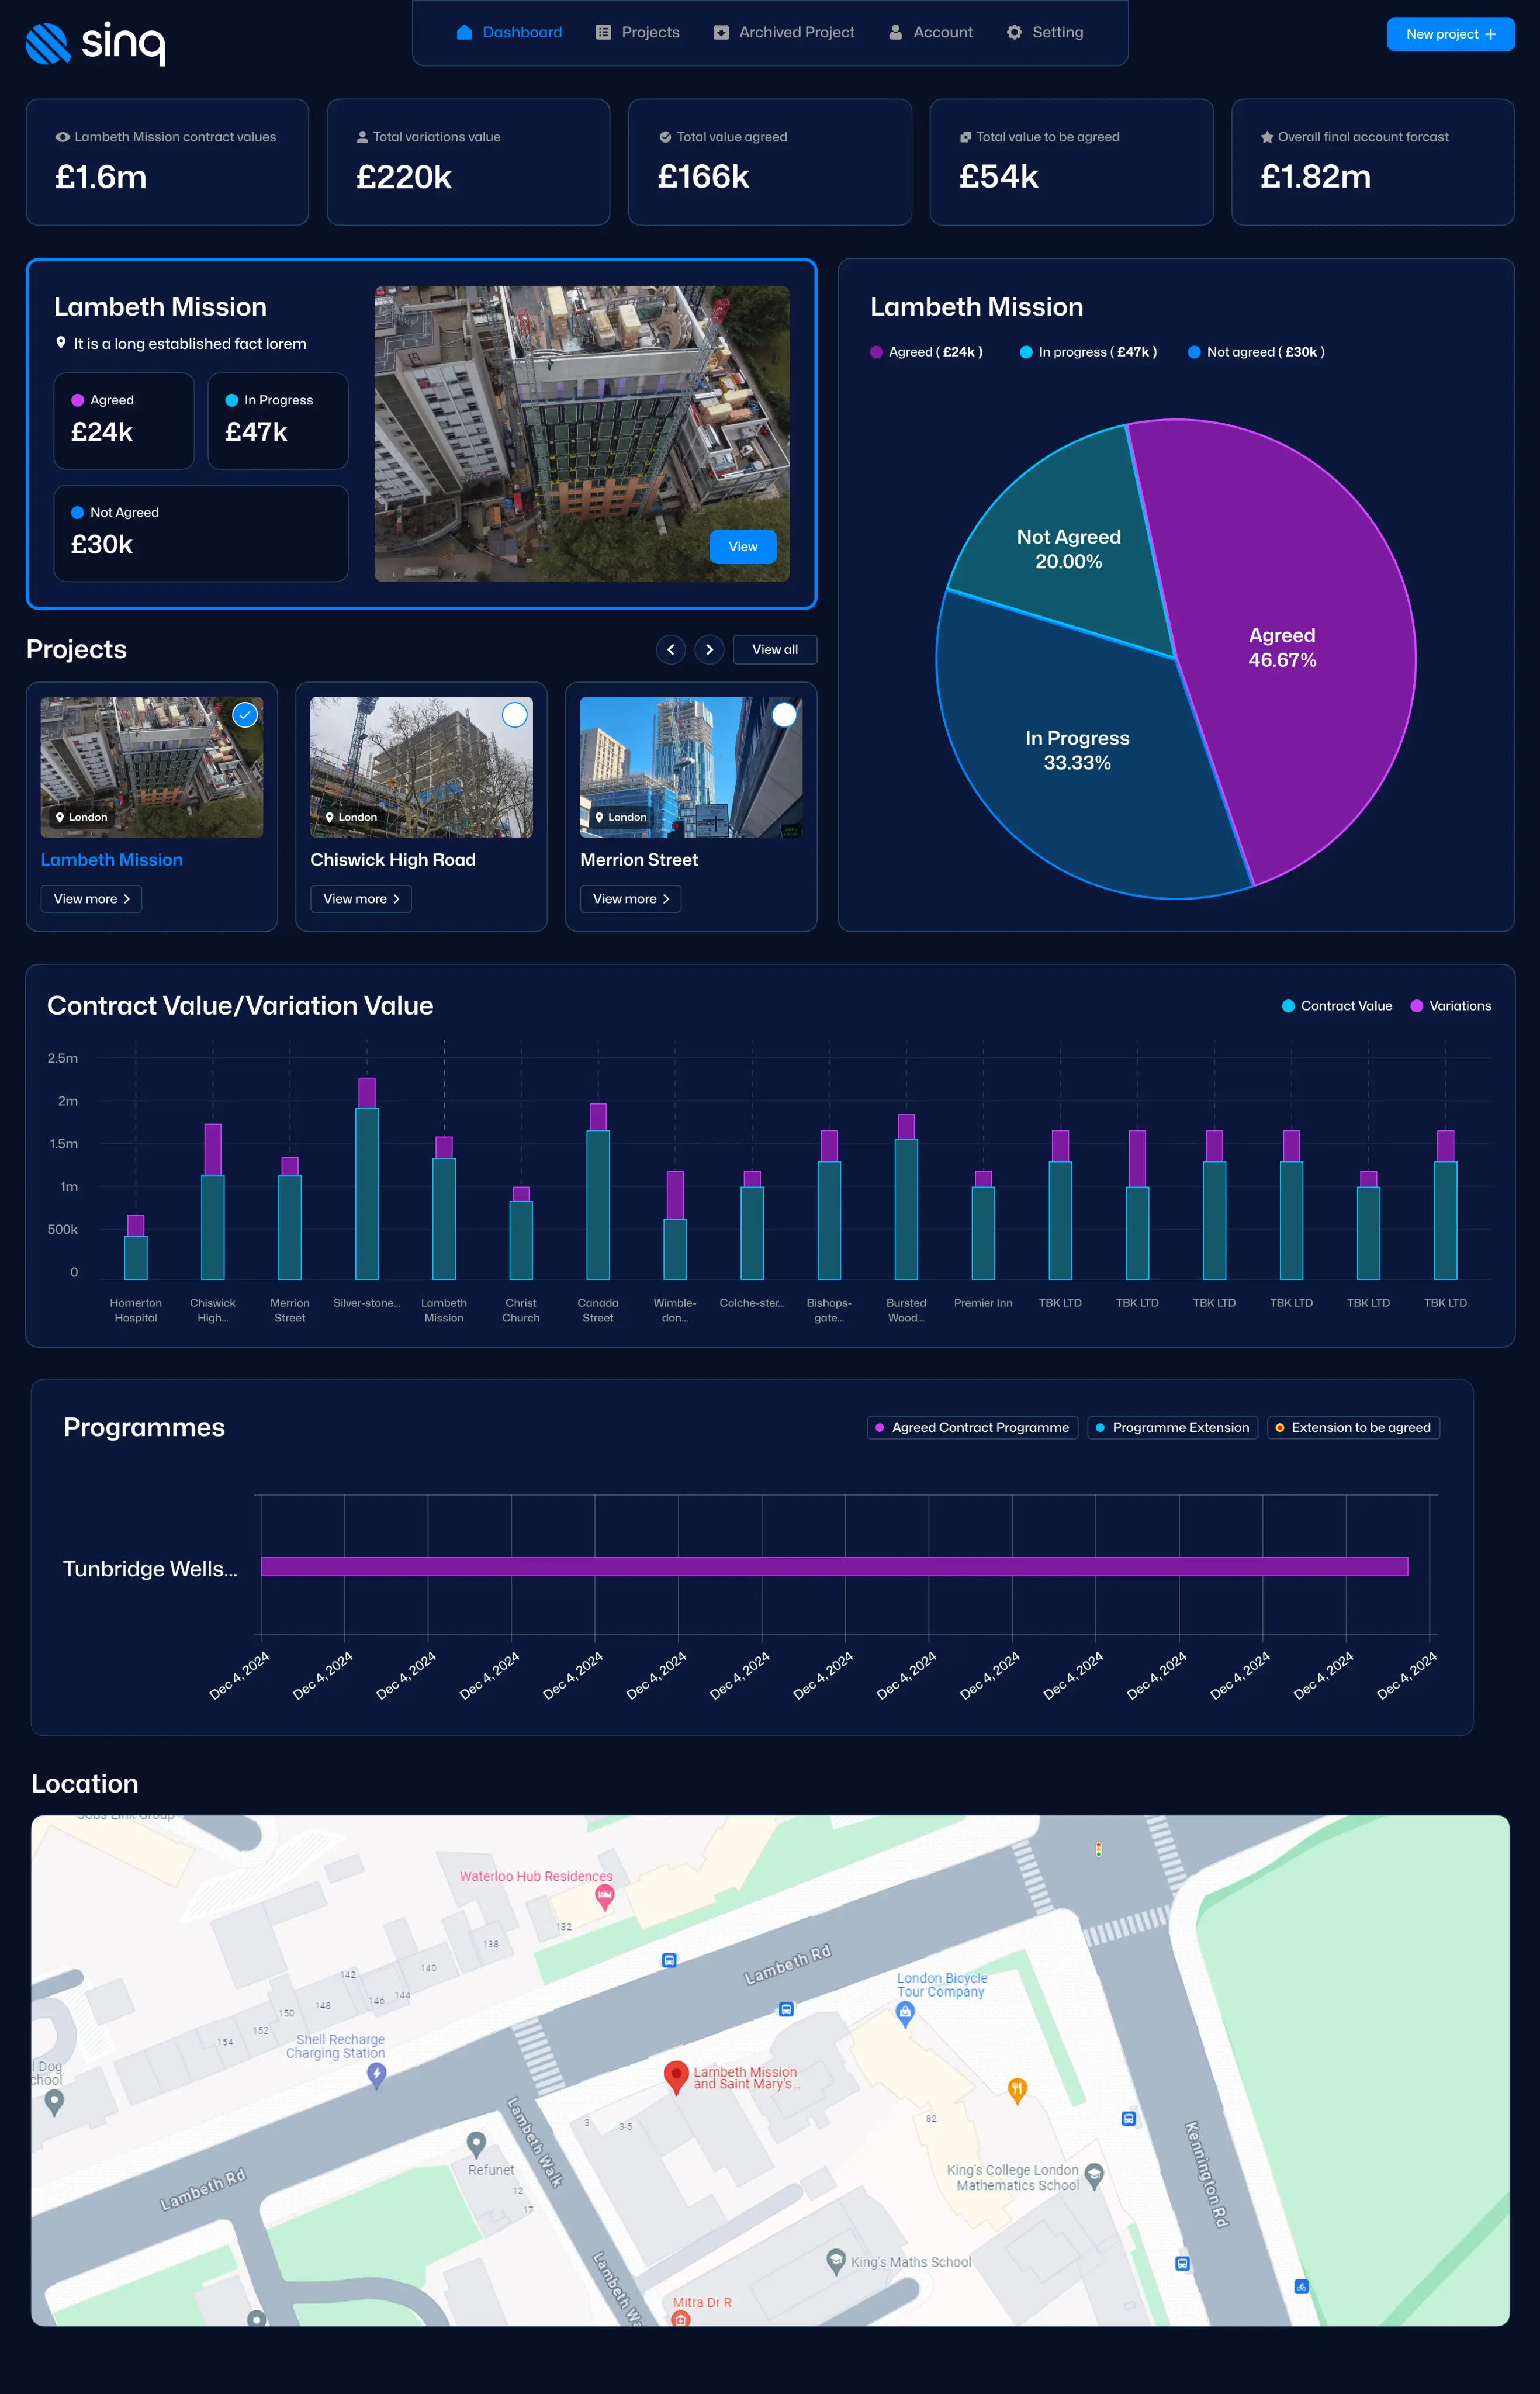
Task: Open the Merrion Street thumbnail
Action: pos(691,767)
